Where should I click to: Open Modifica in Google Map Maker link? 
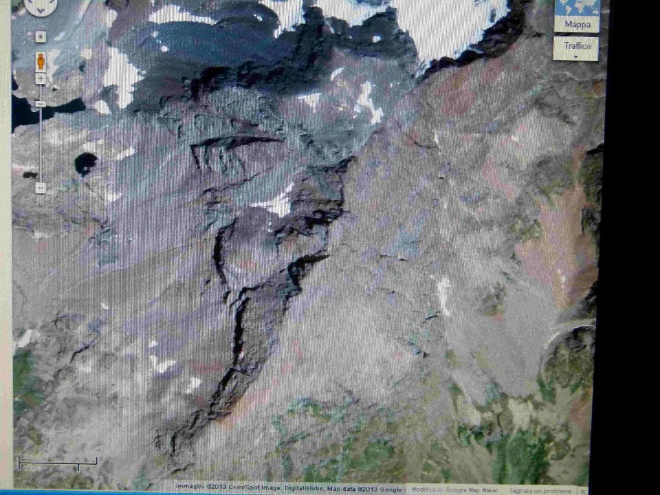pos(454,490)
